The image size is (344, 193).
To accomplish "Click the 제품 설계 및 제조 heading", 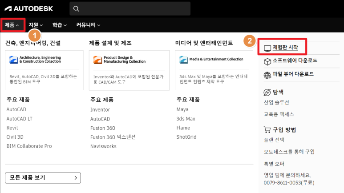I will point(110,43).
